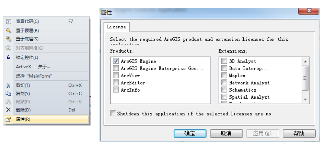Check the 3D Analyst extension
325x147 pixels.
coord(224,61)
